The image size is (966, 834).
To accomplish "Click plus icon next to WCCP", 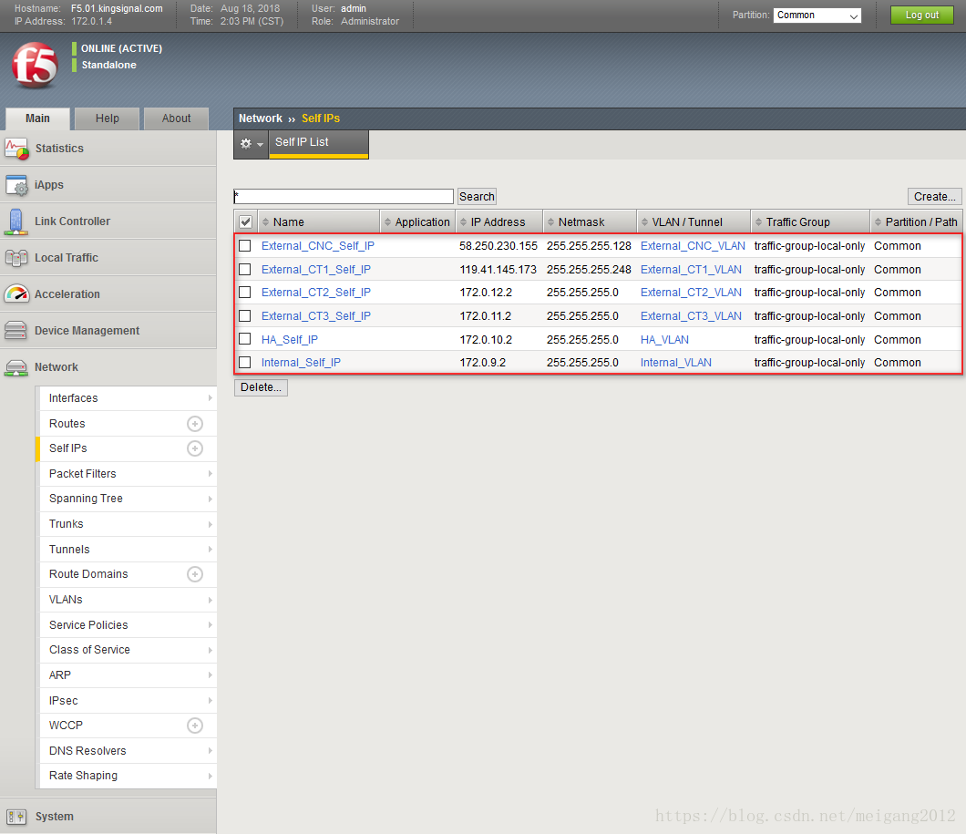I will 195,726.
